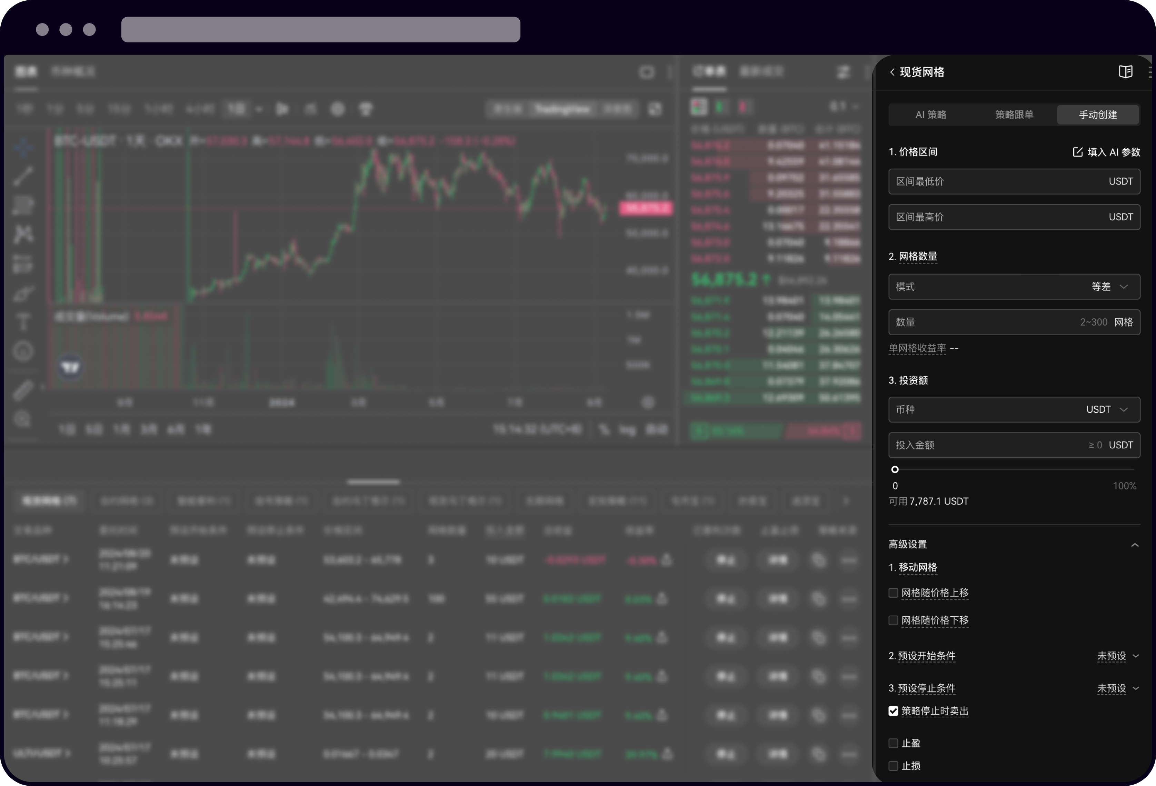Uncheck 策略停止时卖出 checkbox
The height and width of the screenshot is (786, 1156).
click(x=893, y=711)
